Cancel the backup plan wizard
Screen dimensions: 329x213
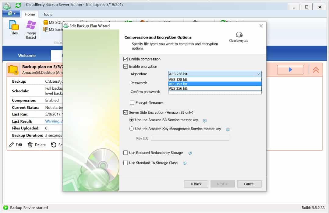249,184
